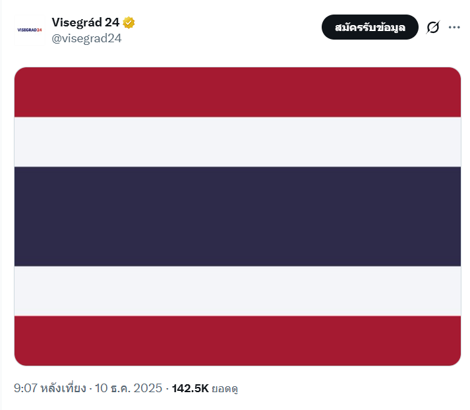Viewport: 470px width, 410px height.
Task: Click the flag's bottom red stripe
Action: (x=237, y=341)
